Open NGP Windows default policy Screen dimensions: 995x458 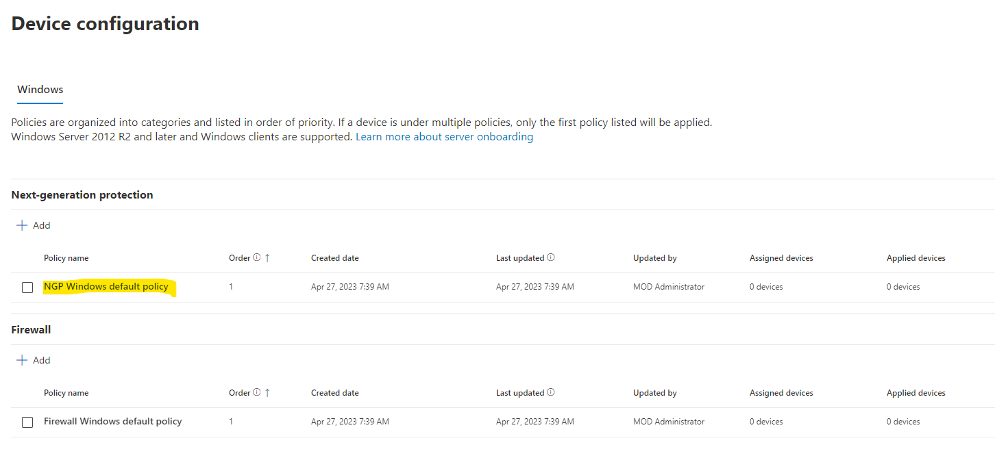coord(106,287)
